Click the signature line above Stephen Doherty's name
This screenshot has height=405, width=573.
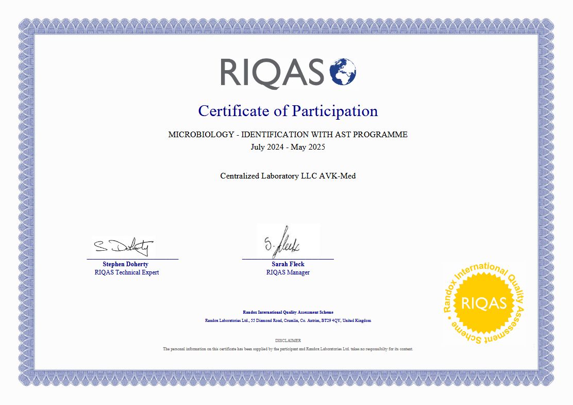pos(132,259)
